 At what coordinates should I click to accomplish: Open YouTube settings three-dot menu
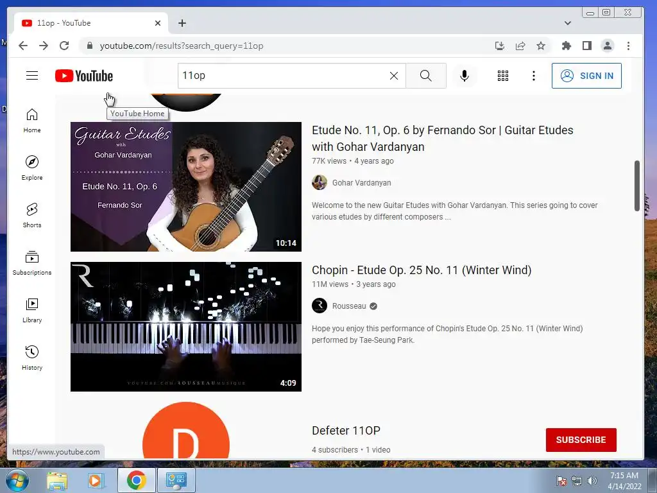(533, 76)
